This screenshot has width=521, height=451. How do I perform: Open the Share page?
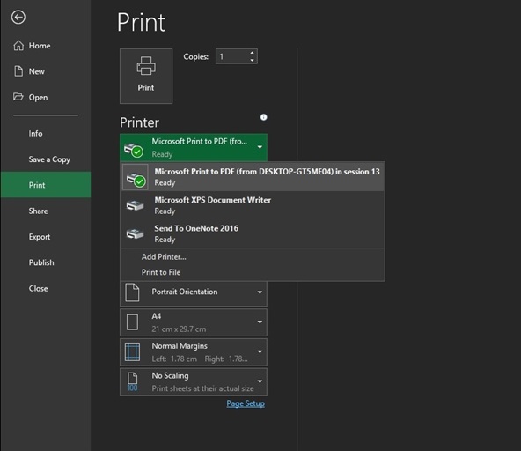tap(46, 211)
